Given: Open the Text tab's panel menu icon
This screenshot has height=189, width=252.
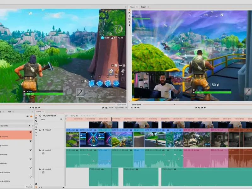Looking at the screenshot, I should [x=13, y=112].
